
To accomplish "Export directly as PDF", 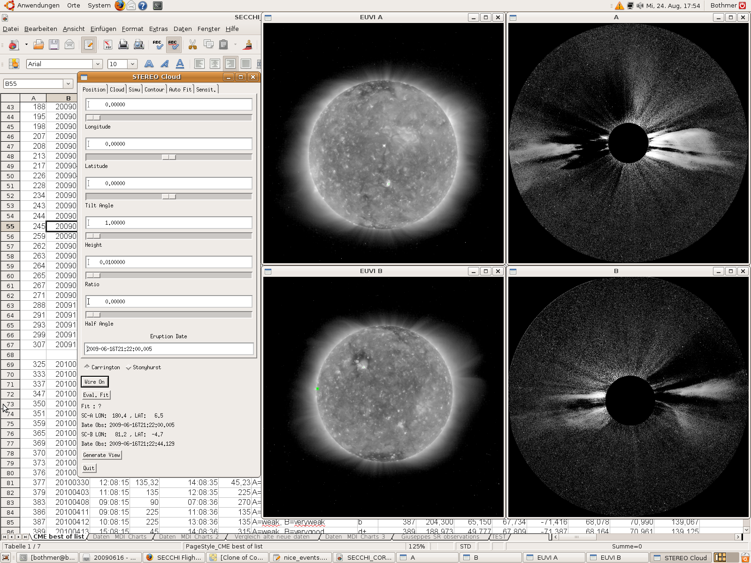I will point(108,45).
